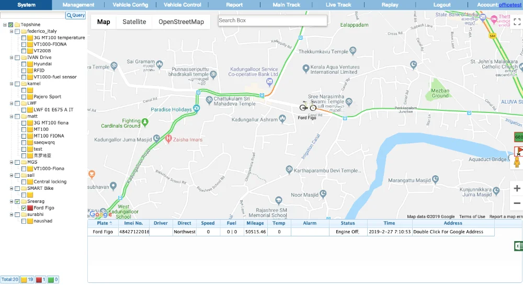Open the Report menu
This screenshot has height=285, width=523.
pyautogui.click(x=234, y=5)
